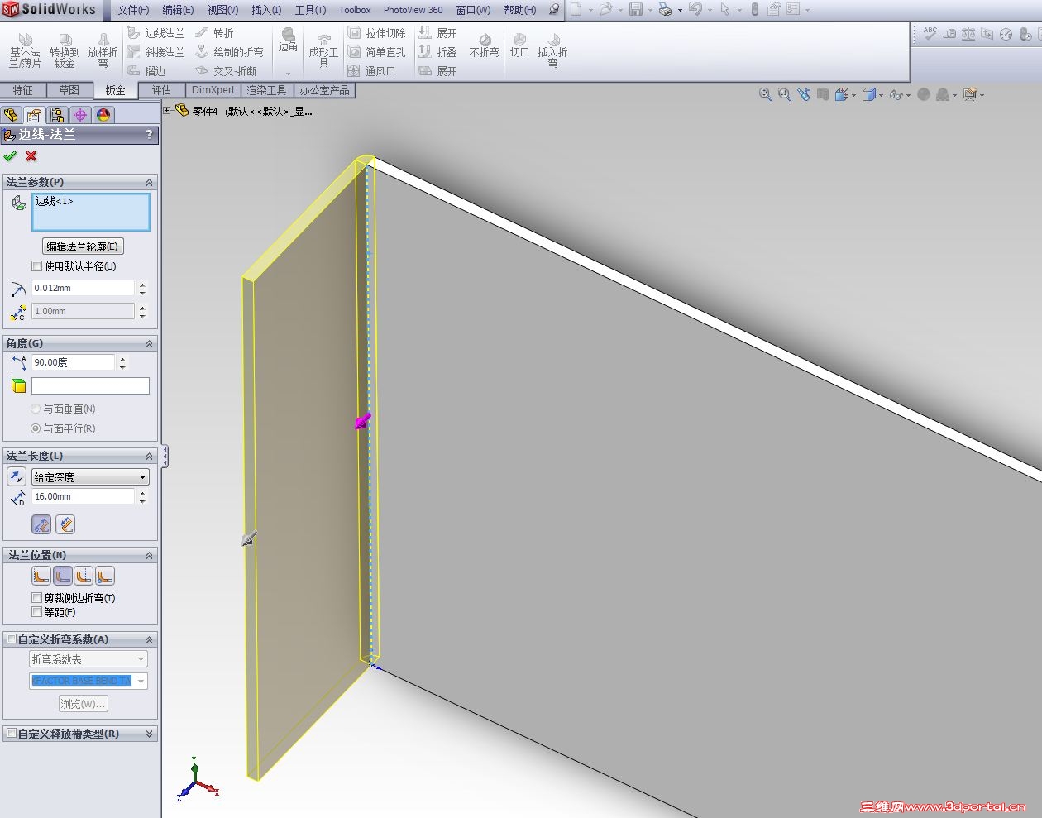The height and width of the screenshot is (818, 1042).
Task: Open the PropertyManager tab icon
Action: (x=34, y=115)
